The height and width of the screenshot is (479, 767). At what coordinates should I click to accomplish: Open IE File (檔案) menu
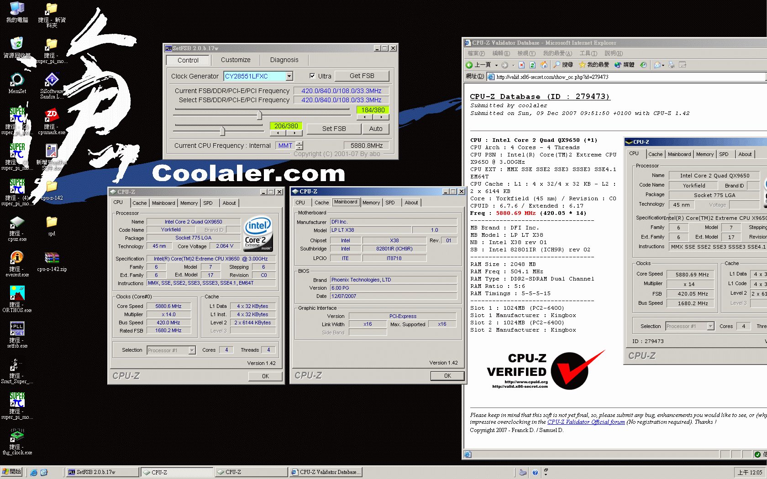pyautogui.click(x=476, y=53)
